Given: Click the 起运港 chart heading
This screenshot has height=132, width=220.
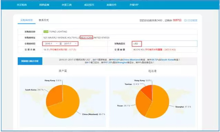Looking at the screenshot, I should coord(152,71).
